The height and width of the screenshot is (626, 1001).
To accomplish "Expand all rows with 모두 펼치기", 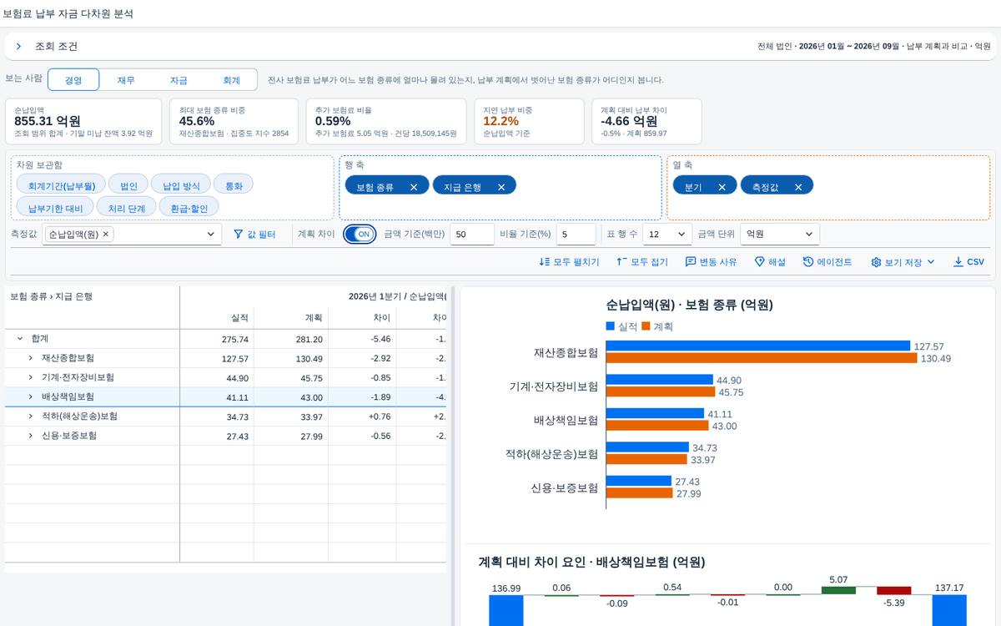I will pyautogui.click(x=569, y=262).
